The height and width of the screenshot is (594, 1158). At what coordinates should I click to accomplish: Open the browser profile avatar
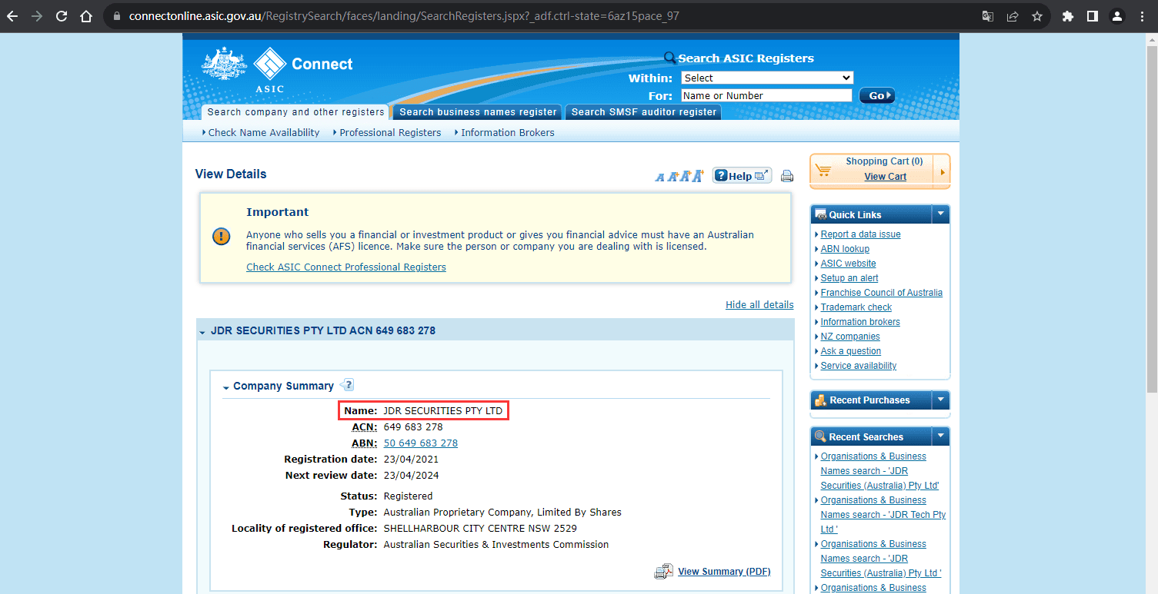[x=1116, y=16]
